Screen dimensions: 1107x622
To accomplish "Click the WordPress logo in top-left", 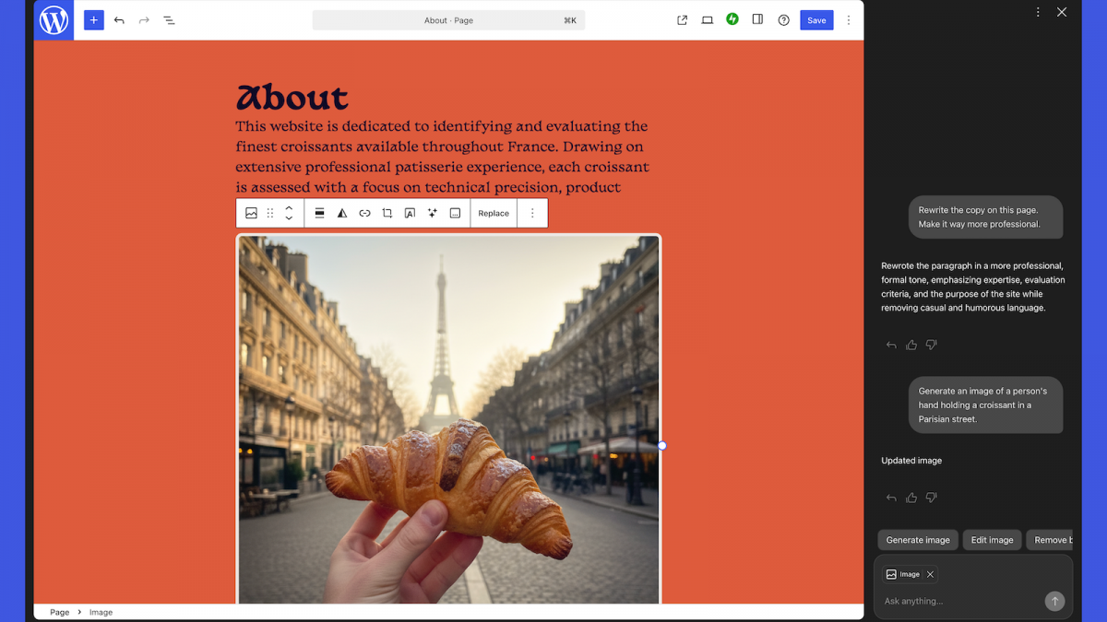I will point(54,20).
